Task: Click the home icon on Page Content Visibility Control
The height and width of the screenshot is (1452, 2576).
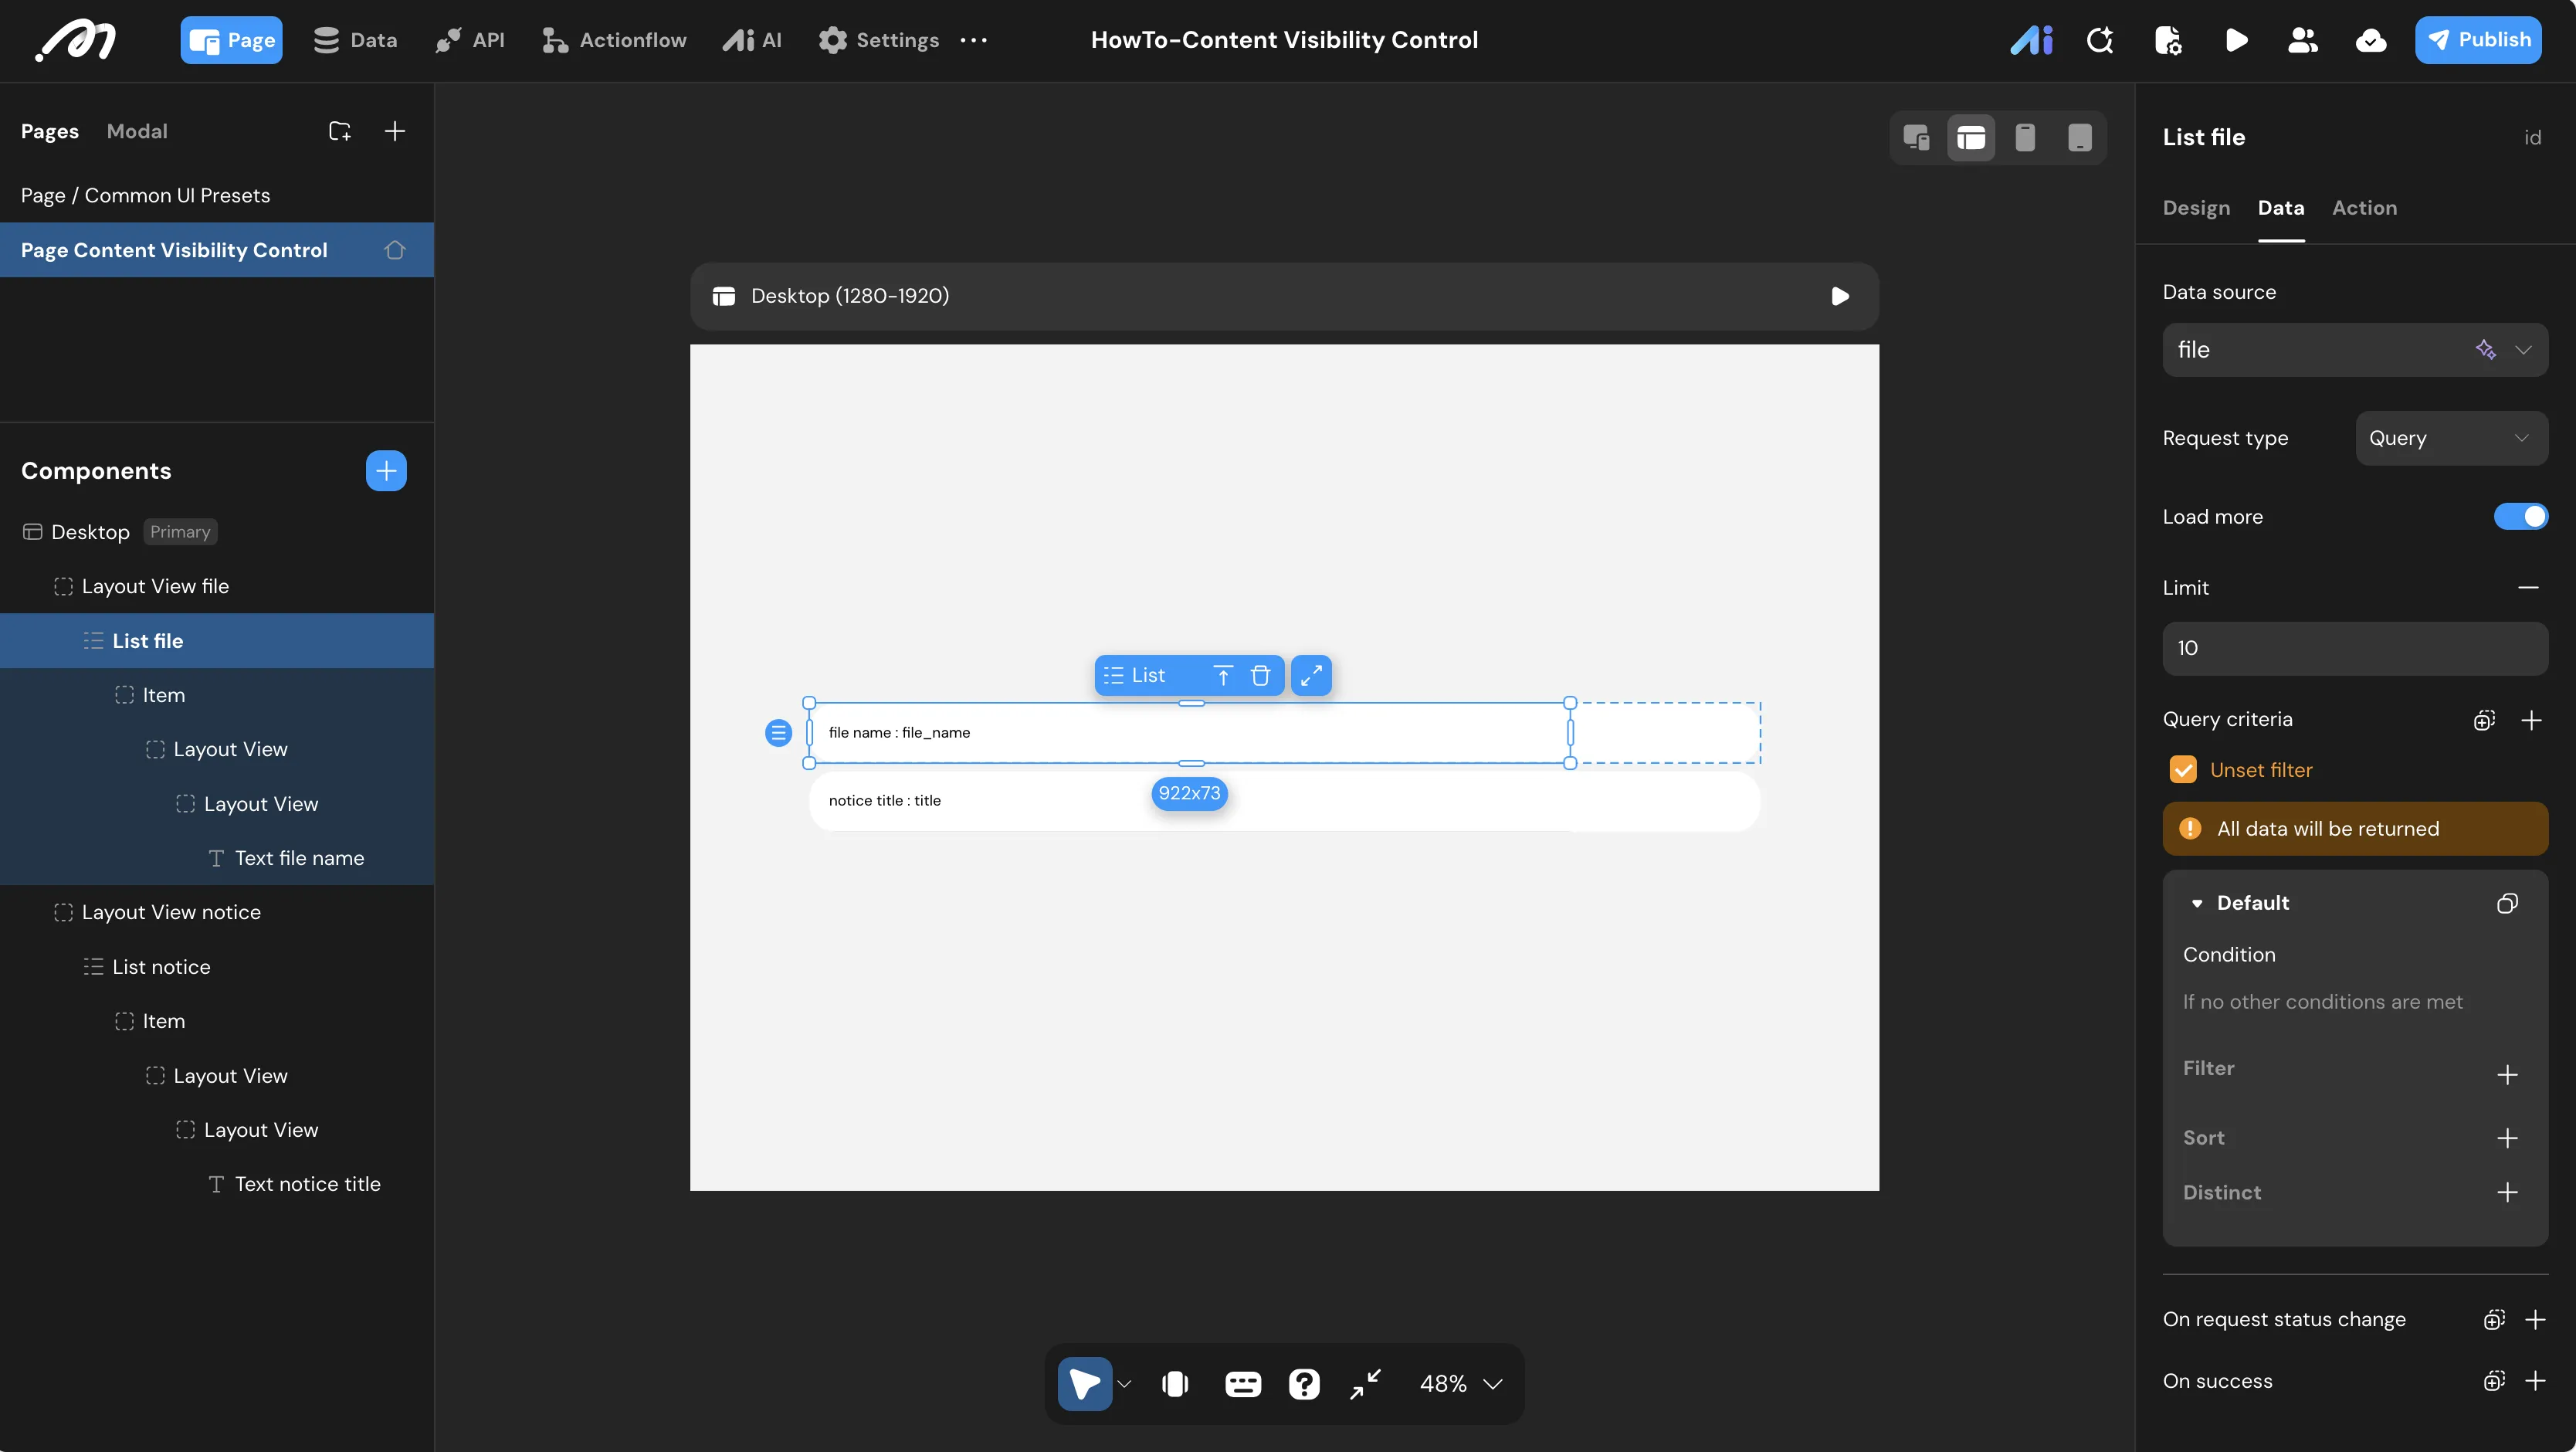Action: pyautogui.click(x=395, y=250)
